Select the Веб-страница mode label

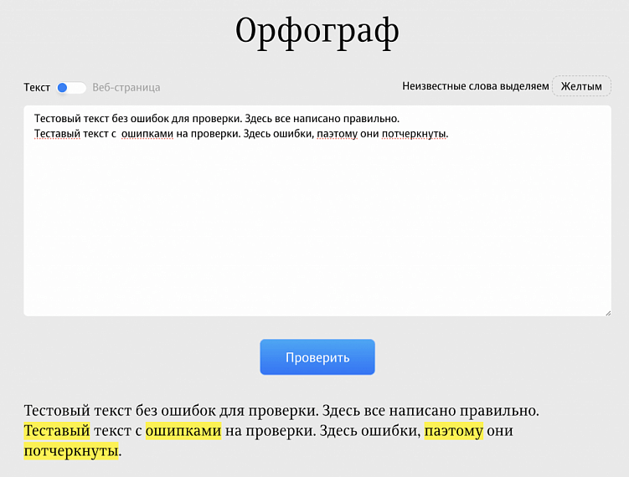tap(126, 87)
